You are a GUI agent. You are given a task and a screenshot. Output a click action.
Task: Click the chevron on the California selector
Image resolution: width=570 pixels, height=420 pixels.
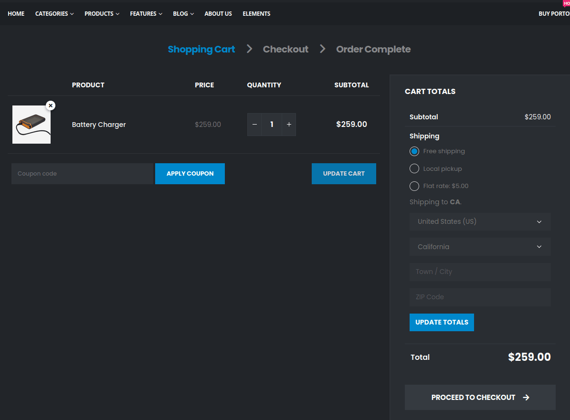(539, 247)
